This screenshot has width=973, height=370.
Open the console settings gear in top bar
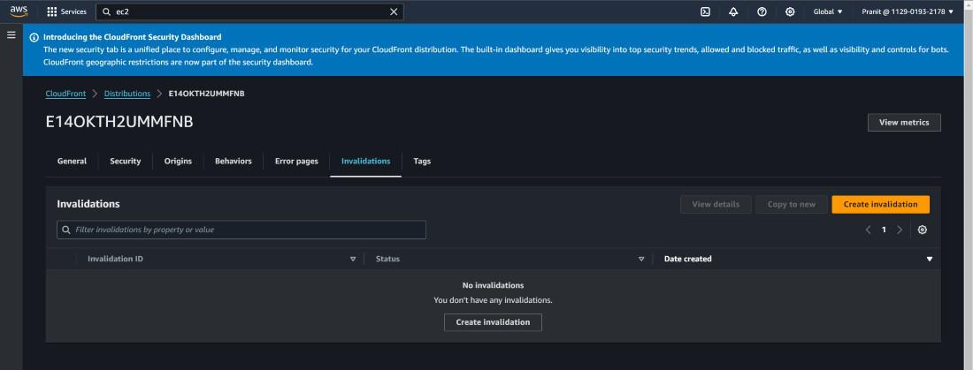(x=790, y=11)
